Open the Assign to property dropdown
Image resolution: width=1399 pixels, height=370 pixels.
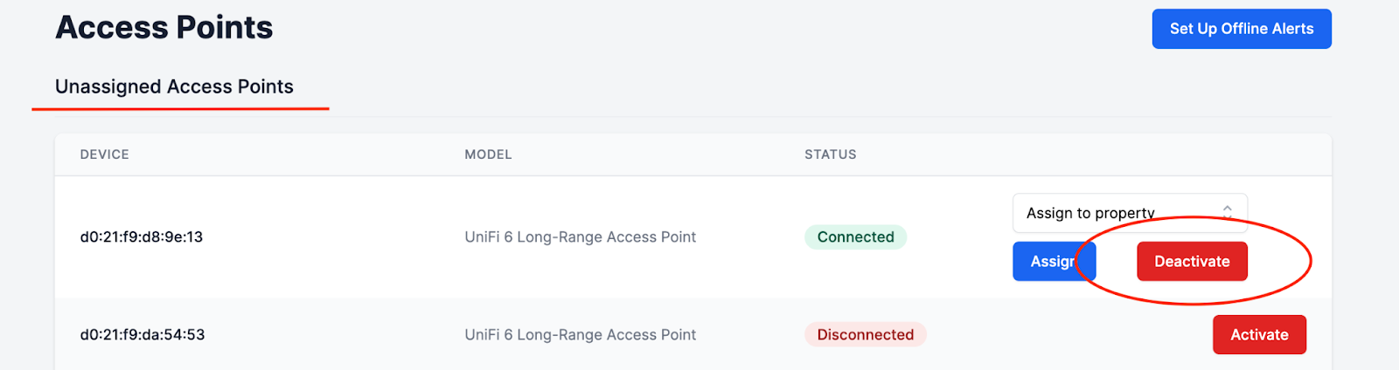pos(1130,213)
